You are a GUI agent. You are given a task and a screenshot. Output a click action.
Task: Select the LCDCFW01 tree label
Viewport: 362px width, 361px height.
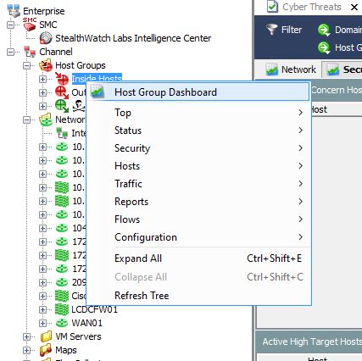(x=94, y=309)
